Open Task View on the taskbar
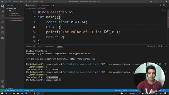This screenshot has width=169, height=95. (10, 93)
